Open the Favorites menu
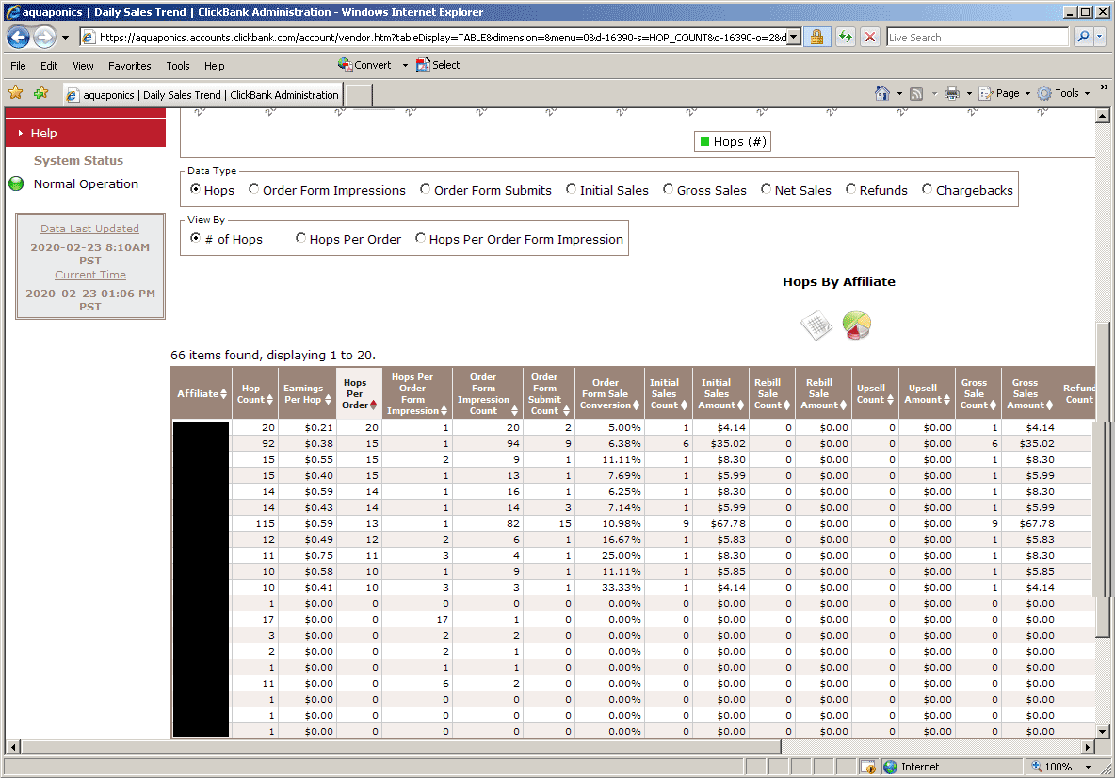This screenshot has height=778, width=1115. (x=129, y=66)
